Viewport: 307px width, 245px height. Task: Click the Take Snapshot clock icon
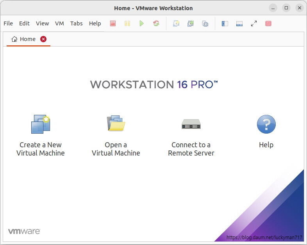pyautogui.click(x=176, y=24)
